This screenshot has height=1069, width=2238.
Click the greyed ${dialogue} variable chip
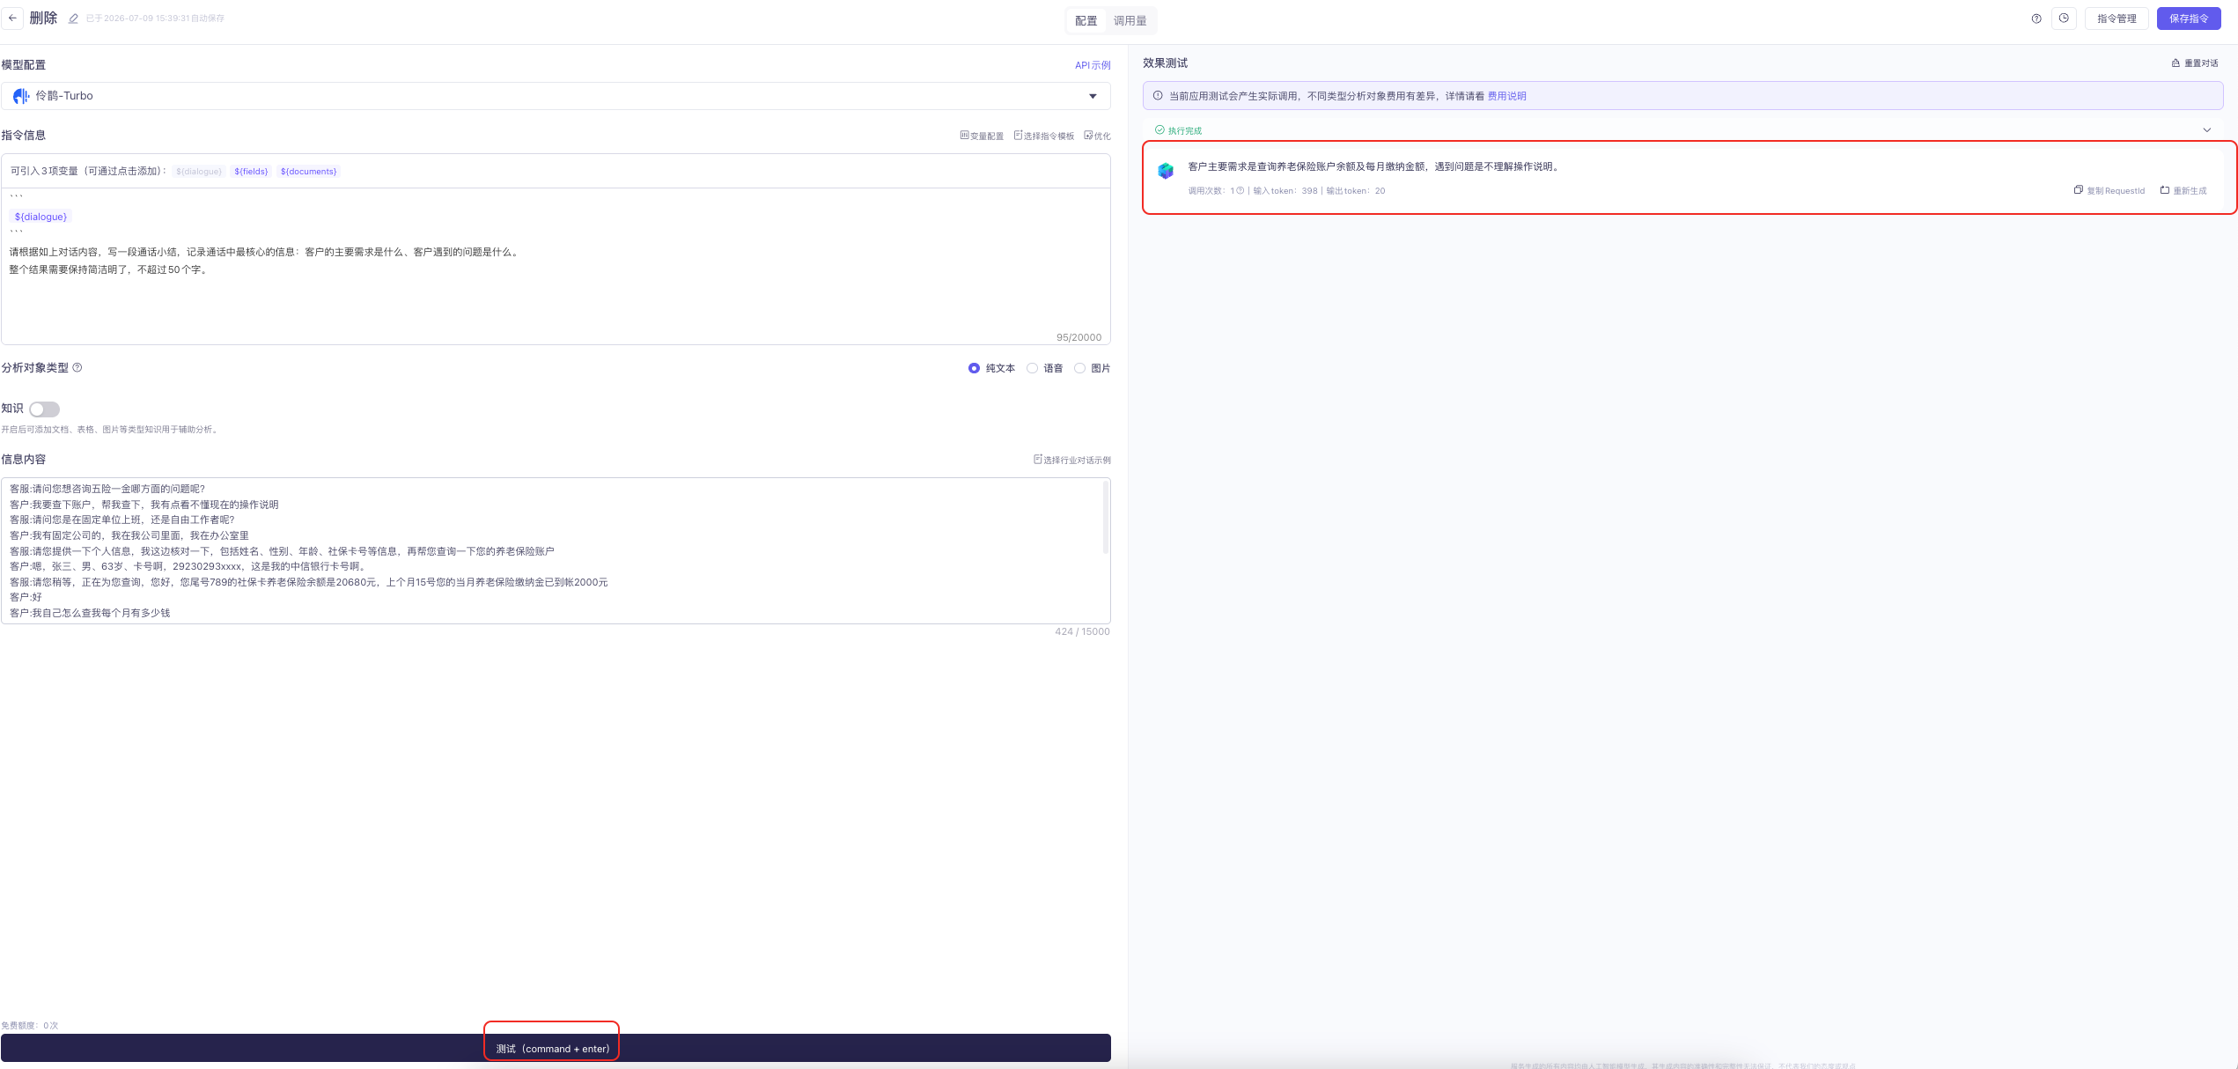tap(199, 172)
